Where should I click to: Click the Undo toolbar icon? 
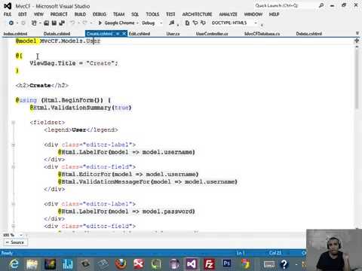click(x=72, y=23)
